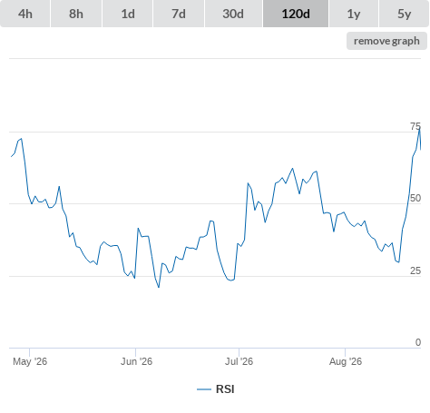Click the Aug '26 axis label
The width and height of the screenshot is (430, 413).
point(346,361)
